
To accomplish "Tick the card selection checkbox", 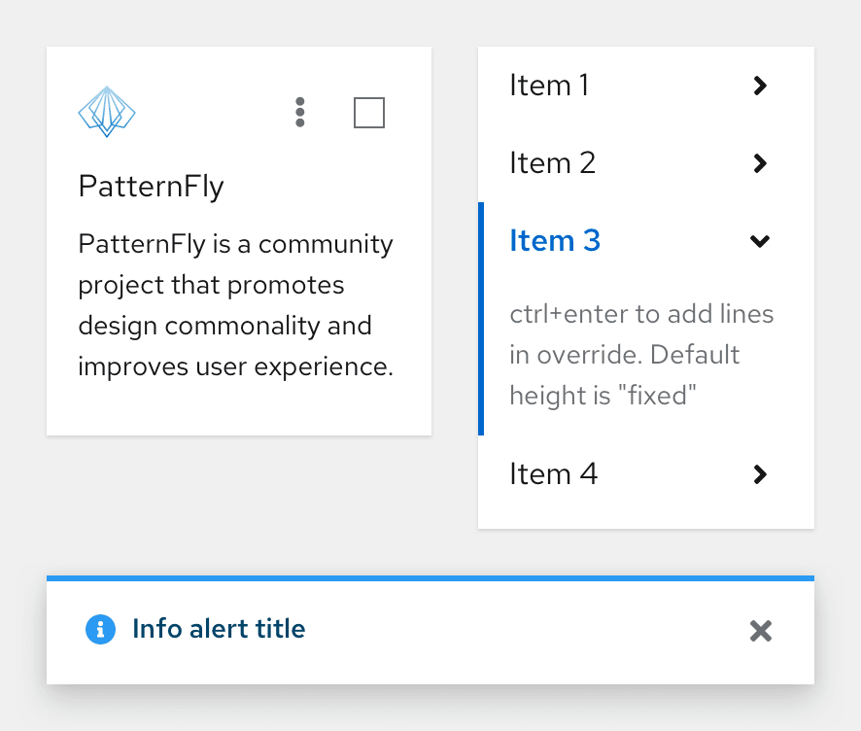I will tap(369, 113).
